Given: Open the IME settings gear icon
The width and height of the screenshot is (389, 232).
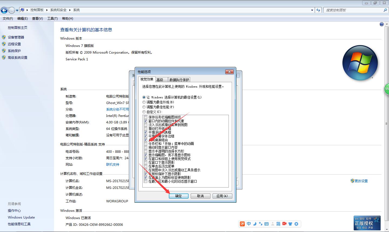Looking at the screenshot, I should [296, 224].
